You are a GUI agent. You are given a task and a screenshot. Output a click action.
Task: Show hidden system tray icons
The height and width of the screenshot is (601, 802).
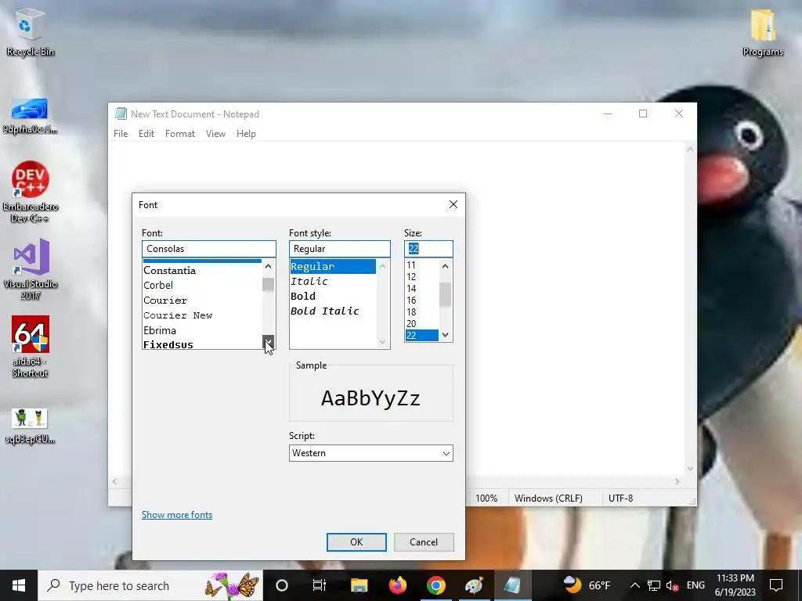(x=634, y=585)
